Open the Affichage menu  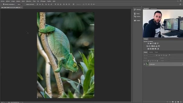pos(43,1)
